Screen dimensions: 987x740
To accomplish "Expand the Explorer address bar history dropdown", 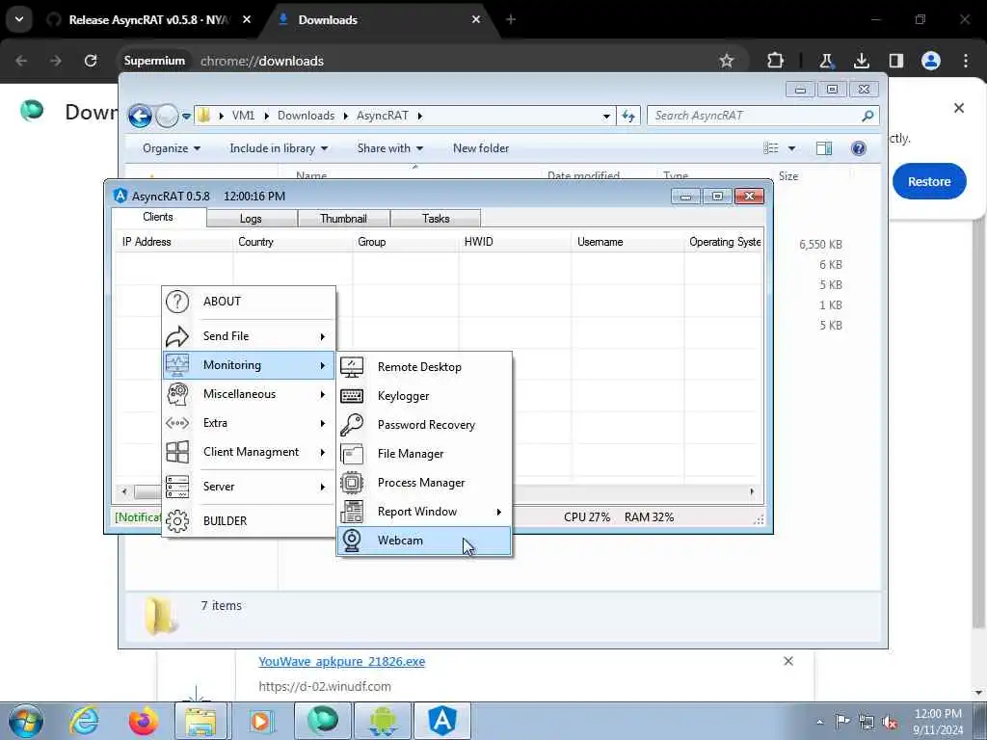I will coord(606,116).
